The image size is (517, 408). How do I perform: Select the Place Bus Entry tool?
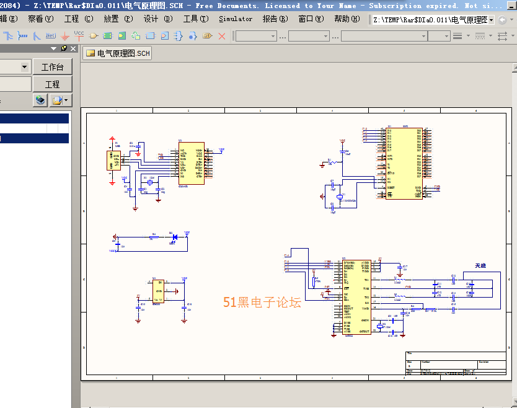[37, 36]
